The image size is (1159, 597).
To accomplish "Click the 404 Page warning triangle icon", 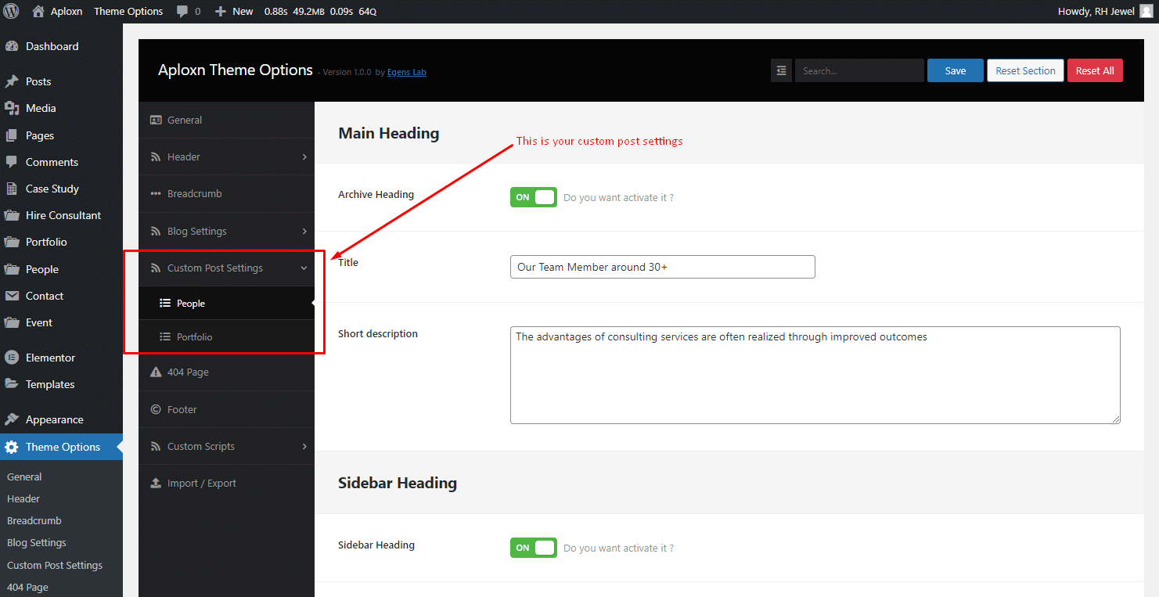I will [x=156, y=372].
